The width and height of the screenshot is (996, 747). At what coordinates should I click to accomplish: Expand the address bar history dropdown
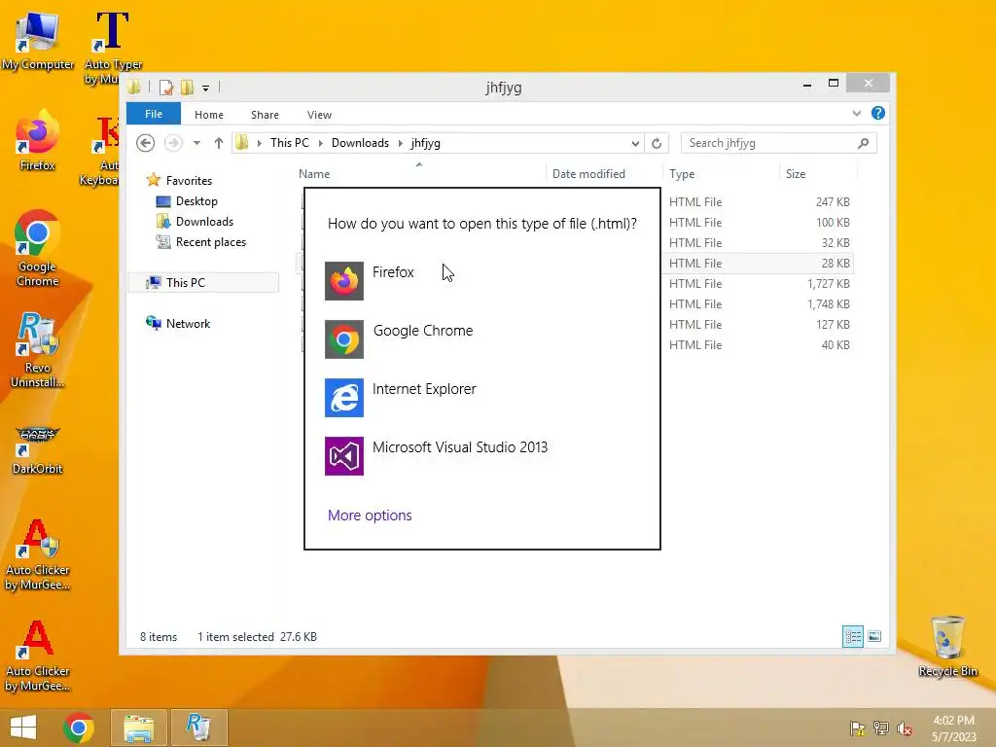click(635, 144)
